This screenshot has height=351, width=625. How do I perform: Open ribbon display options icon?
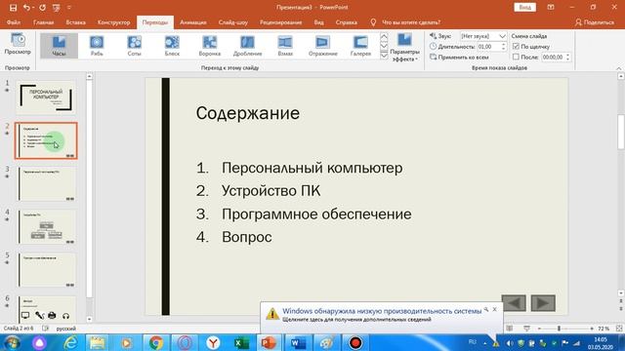(551, 7)
